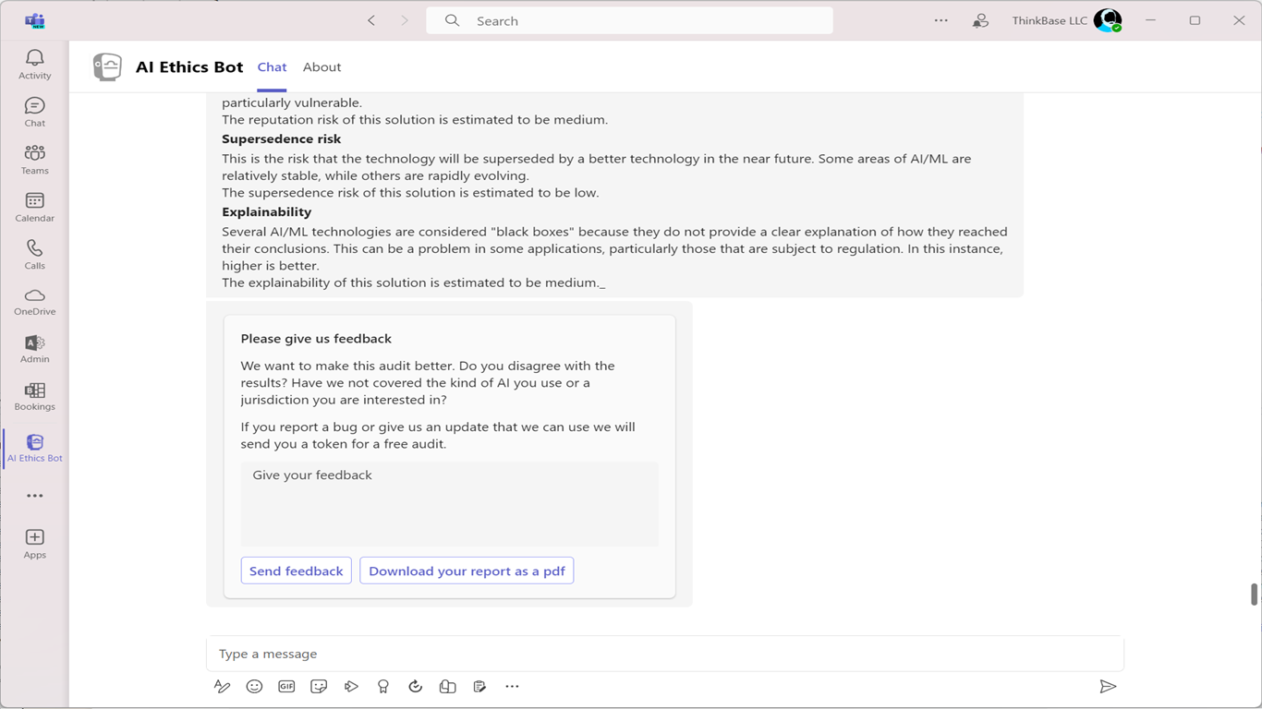Click the ThinkBase LLC account name
The image size is (1262, 709).
(1050, 20)
